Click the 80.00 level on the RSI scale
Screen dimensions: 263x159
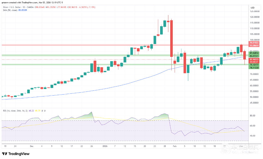click(252, 116)
